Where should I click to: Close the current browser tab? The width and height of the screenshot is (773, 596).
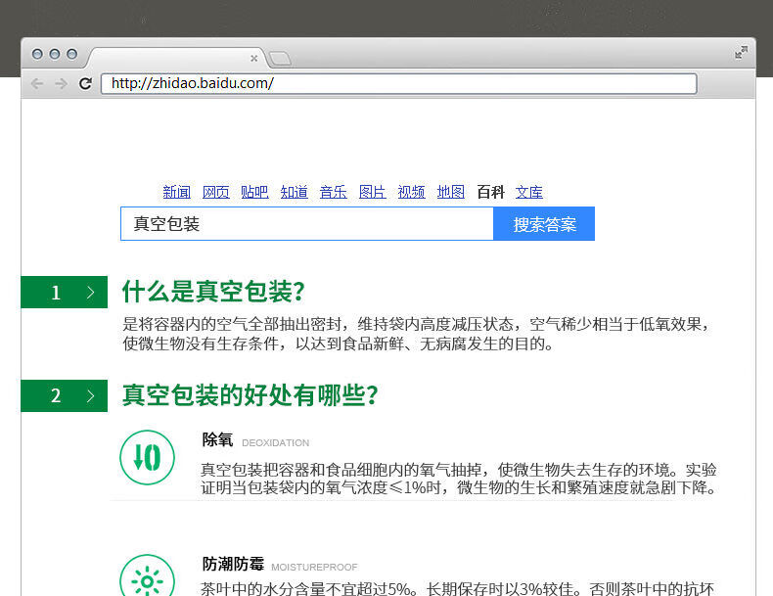[x=254, y=59]
